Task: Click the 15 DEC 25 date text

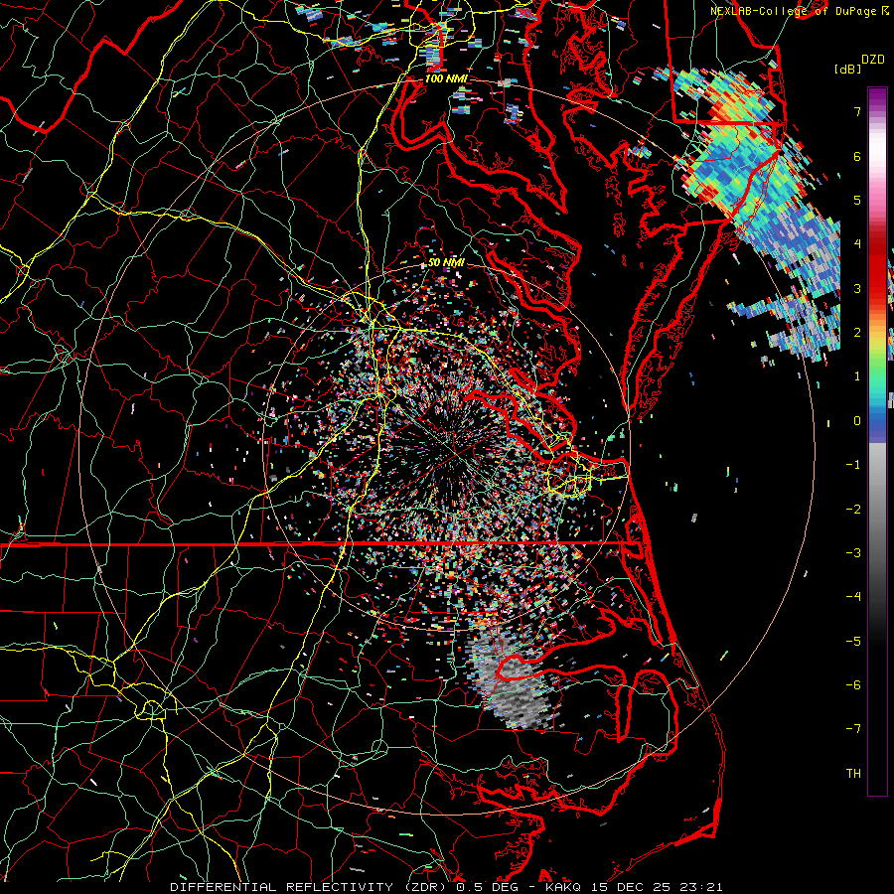Action: click(x=631, y=887)
